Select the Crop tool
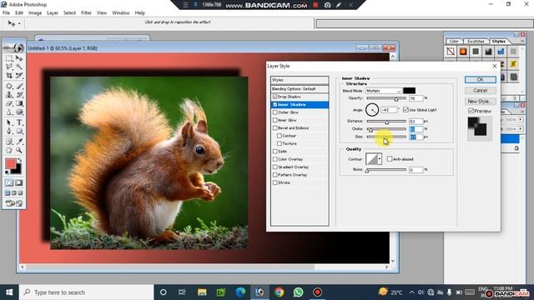This screenshot has height=300, width=534. [9, 75]
